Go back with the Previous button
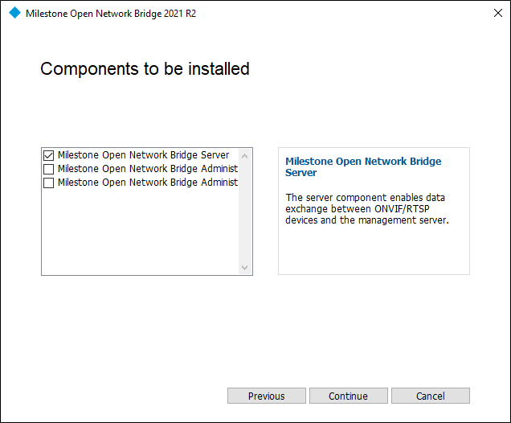 point(266,396)
